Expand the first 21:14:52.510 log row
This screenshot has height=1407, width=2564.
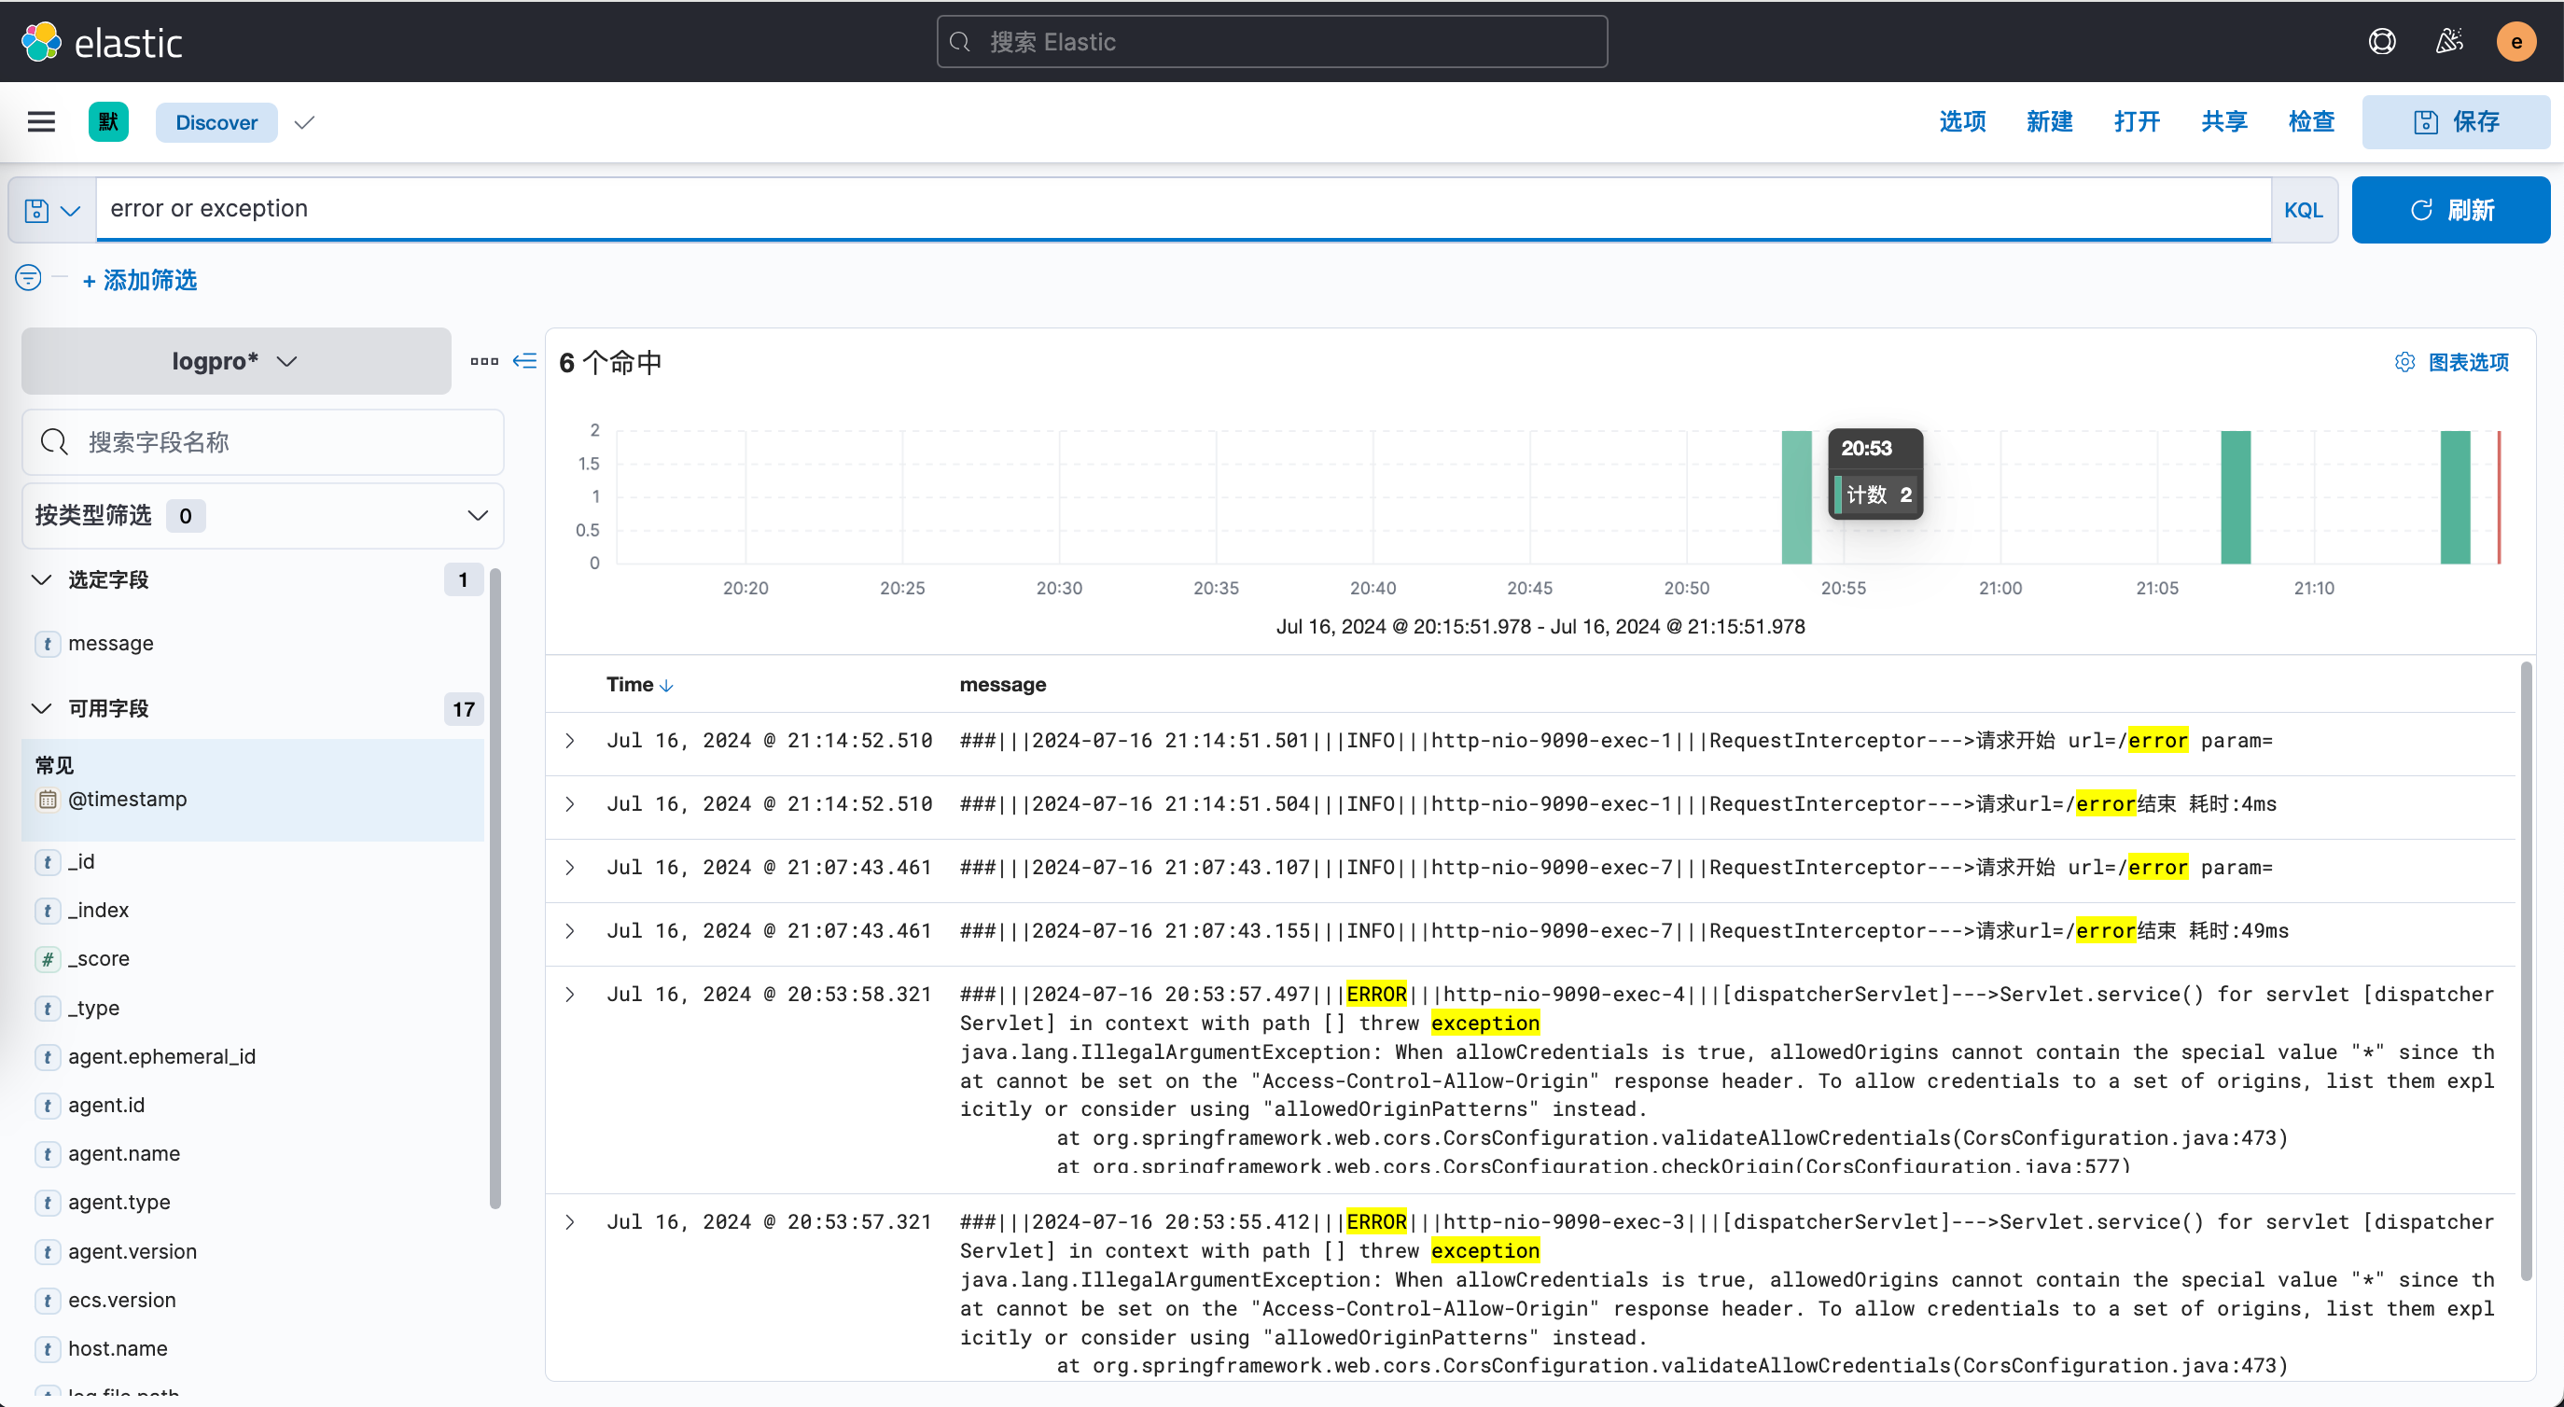pos(570,740)
